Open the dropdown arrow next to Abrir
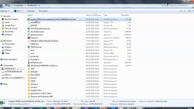 point(23,11)
